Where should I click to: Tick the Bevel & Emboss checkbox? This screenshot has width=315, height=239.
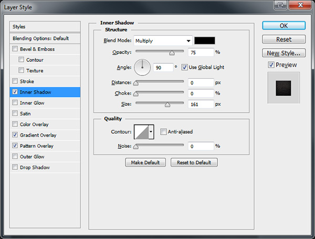point(15,49)
